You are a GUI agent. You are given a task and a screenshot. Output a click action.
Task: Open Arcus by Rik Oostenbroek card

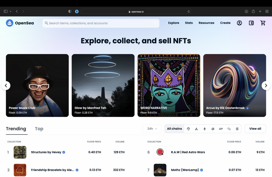pos(235,86)
